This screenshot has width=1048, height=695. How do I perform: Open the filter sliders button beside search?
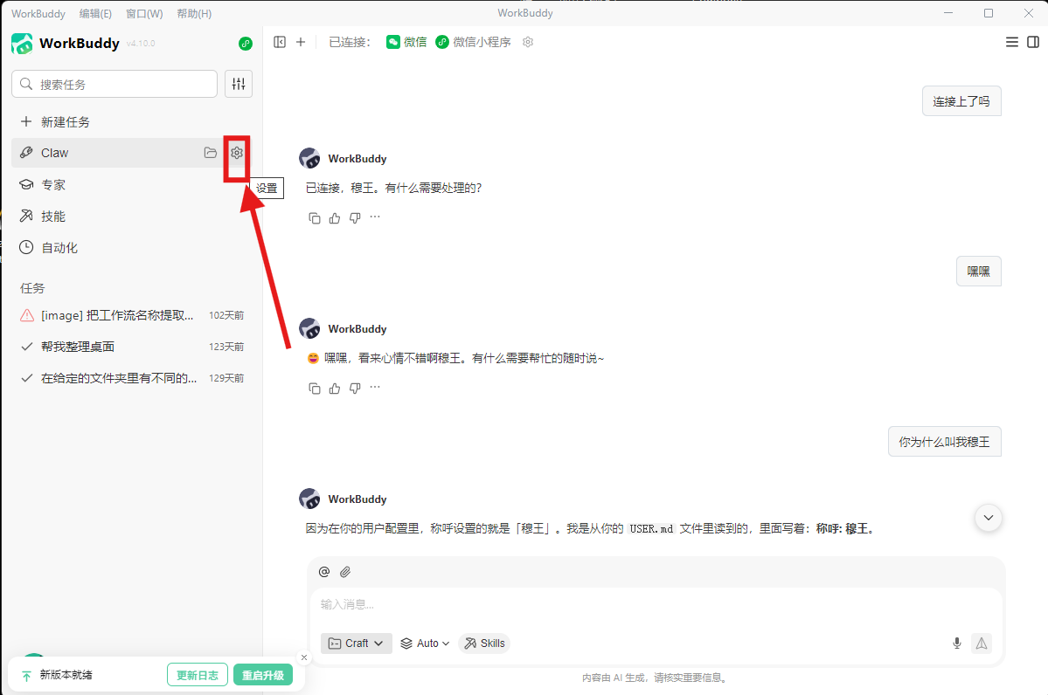pos(239,84)
